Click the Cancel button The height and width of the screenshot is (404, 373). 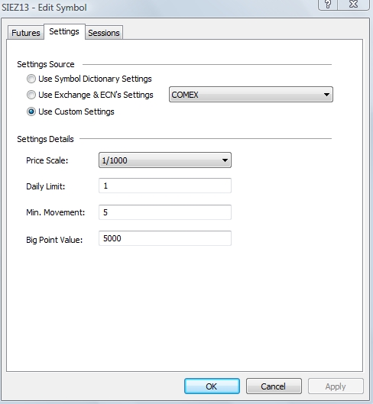(x=274, y=386)
